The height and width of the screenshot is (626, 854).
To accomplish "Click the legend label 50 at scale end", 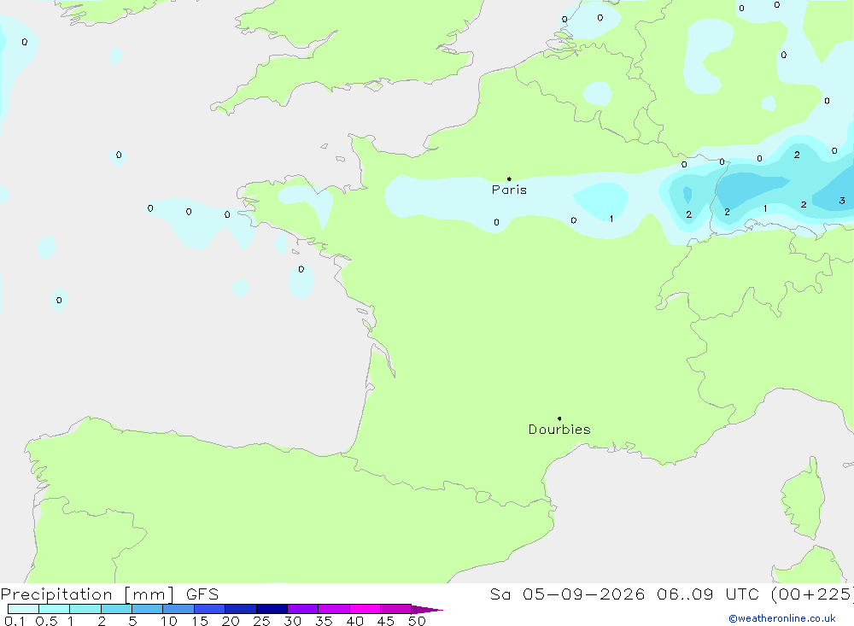I will click(417, 621).
